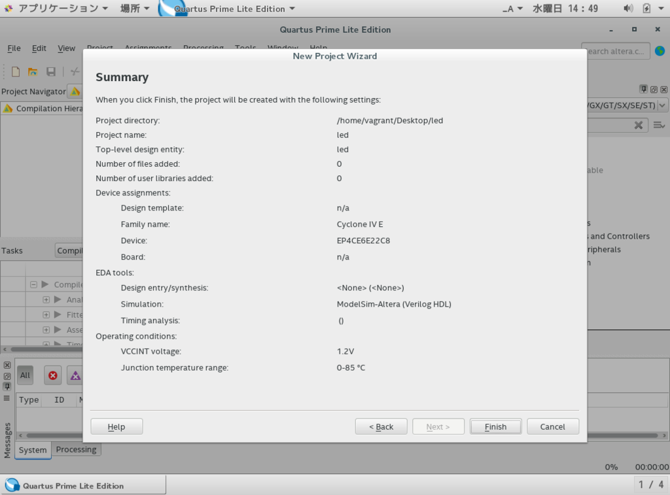Switch to the Processing messages tab

[76, 449]
